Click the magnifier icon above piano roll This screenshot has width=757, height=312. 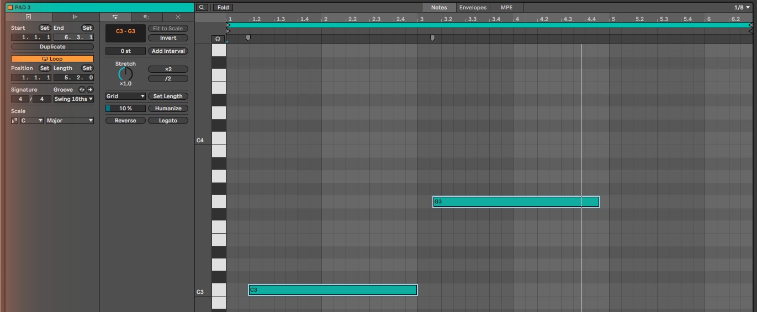[202, 8]
